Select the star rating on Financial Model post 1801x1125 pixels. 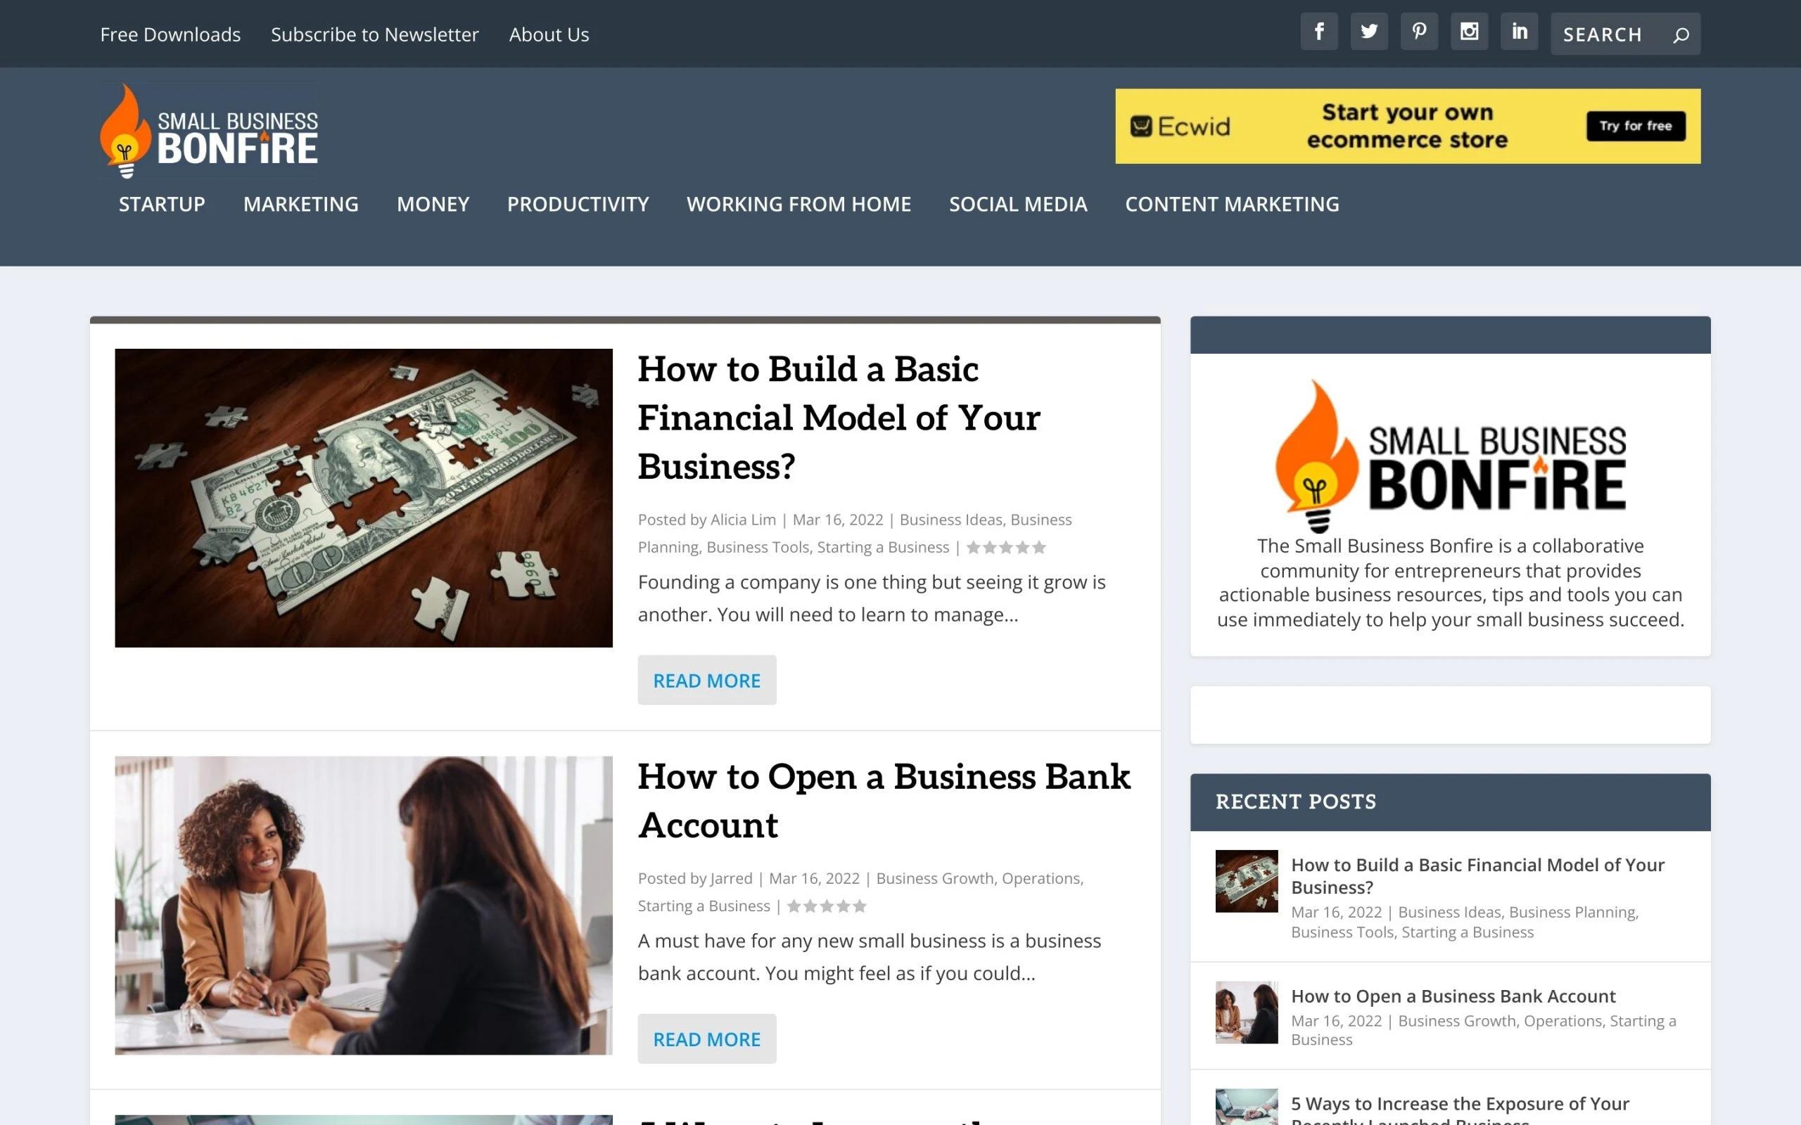[x=1006, y=548]
